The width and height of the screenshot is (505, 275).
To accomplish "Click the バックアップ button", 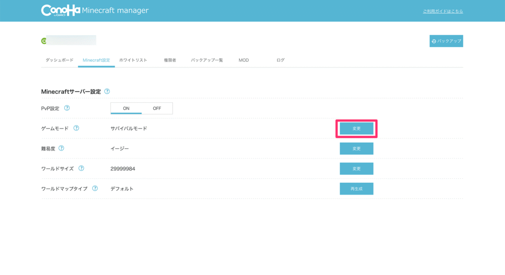I will point(446,41).
